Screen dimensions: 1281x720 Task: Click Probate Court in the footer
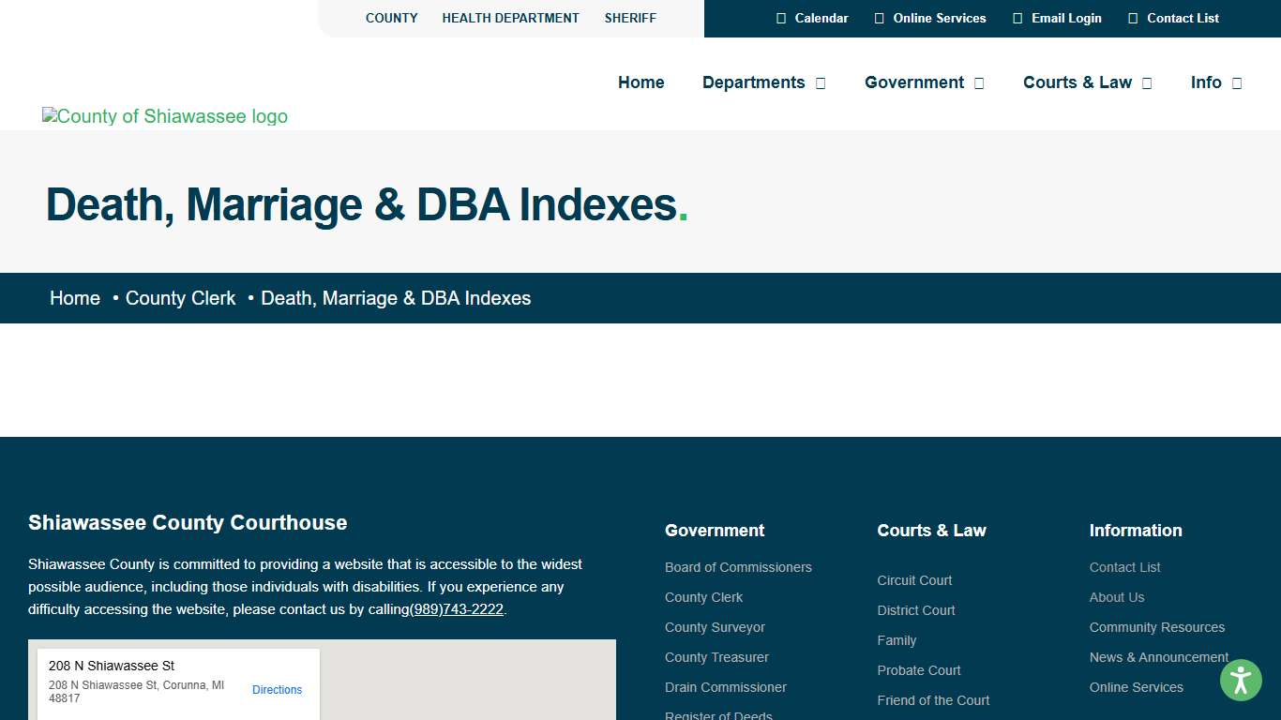919,670
